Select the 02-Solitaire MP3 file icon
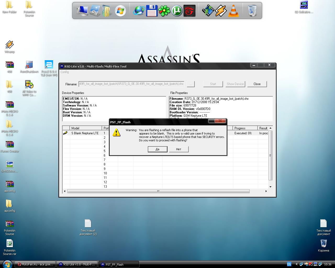The height and width of the screenshot is (268, 335). [x=304, y=7]
